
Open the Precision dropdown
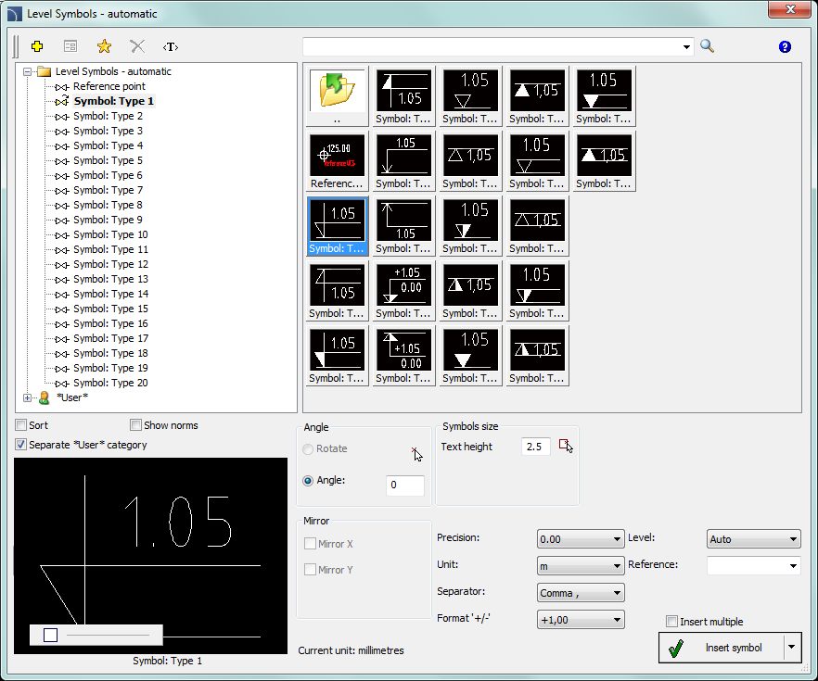click(x=580, y=539)
